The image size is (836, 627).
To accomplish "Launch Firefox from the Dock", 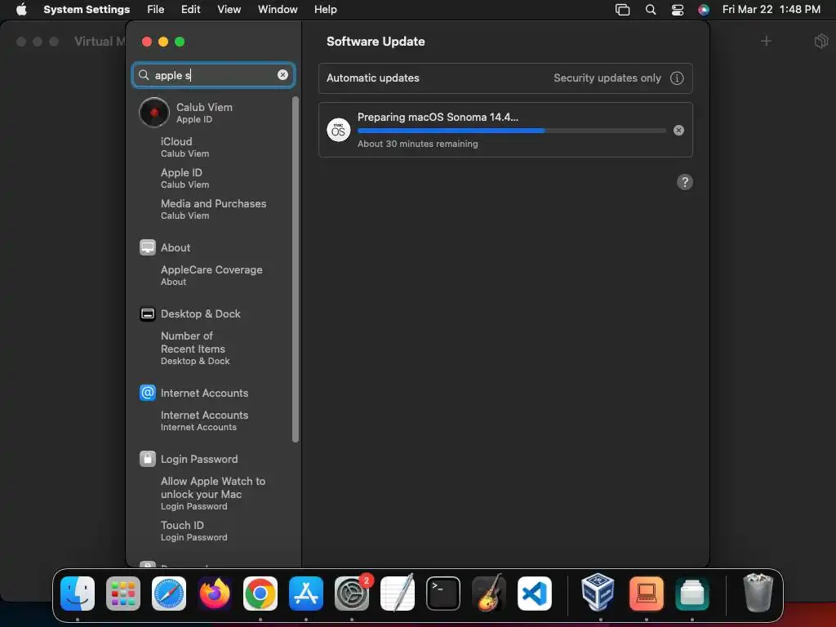I will (x=215, y=594).
